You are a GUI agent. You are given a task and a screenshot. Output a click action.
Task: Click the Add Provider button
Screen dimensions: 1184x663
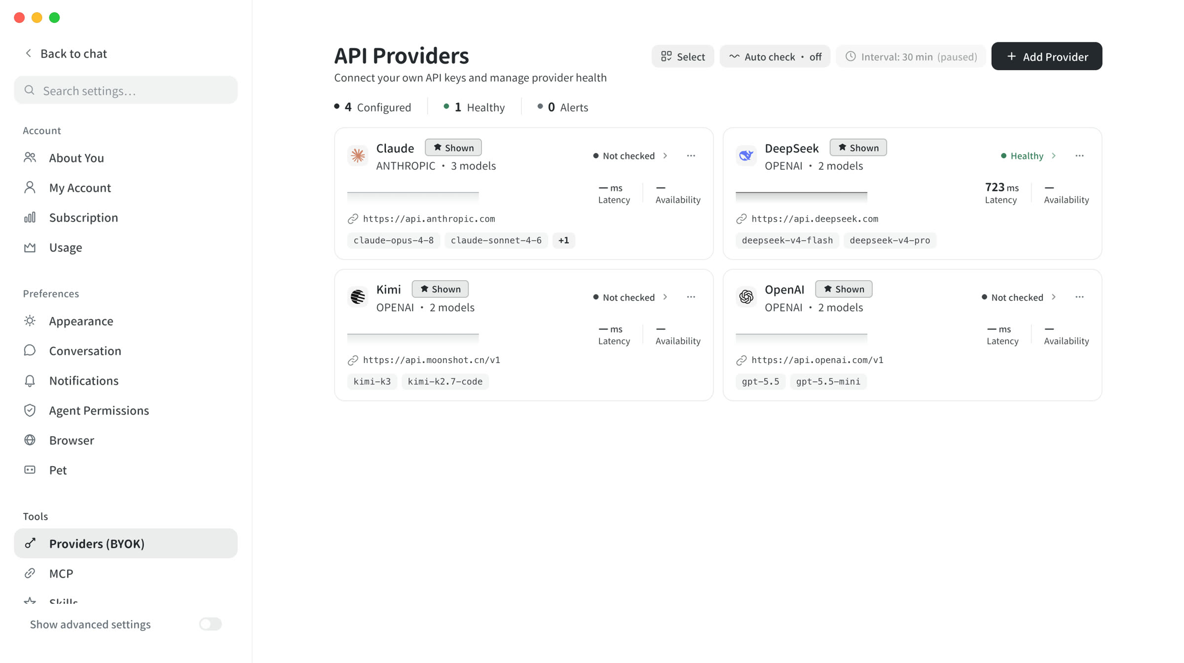1047,56
